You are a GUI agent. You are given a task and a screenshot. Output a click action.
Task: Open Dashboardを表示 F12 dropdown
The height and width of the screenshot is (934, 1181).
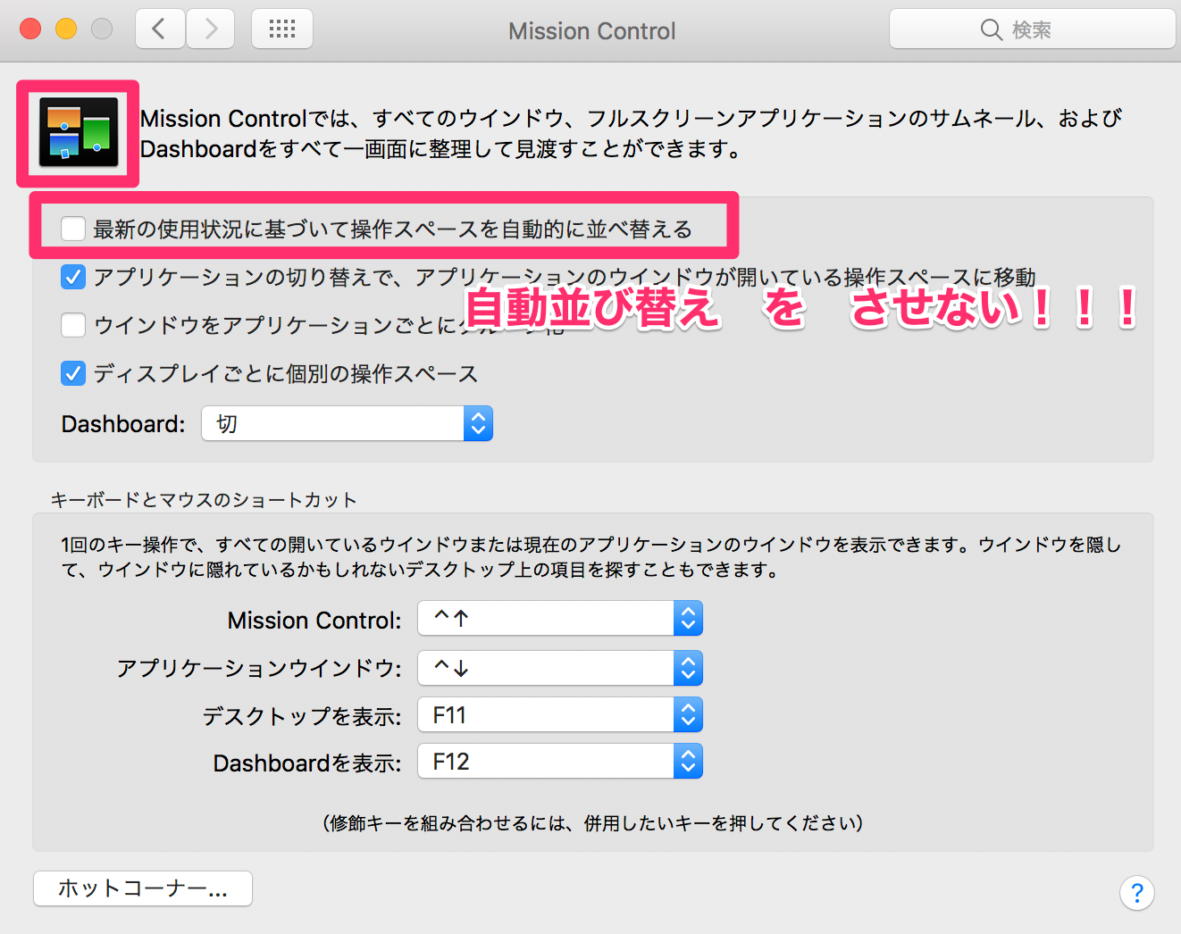point(560,761)
